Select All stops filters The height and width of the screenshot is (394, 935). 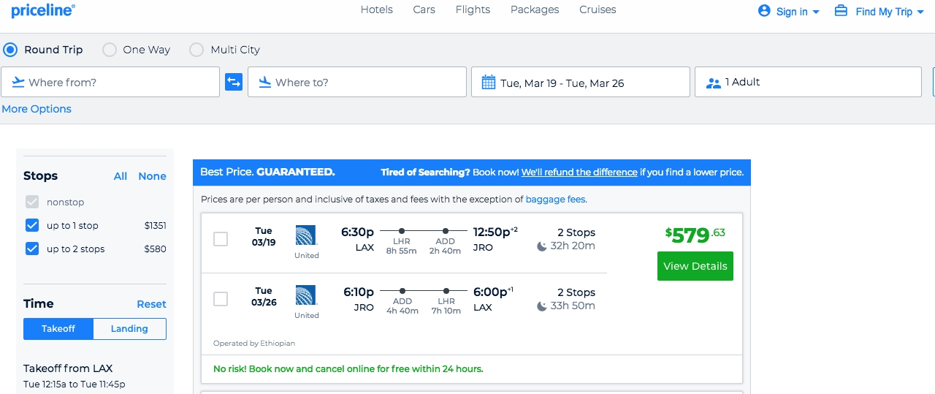(121, 176)
